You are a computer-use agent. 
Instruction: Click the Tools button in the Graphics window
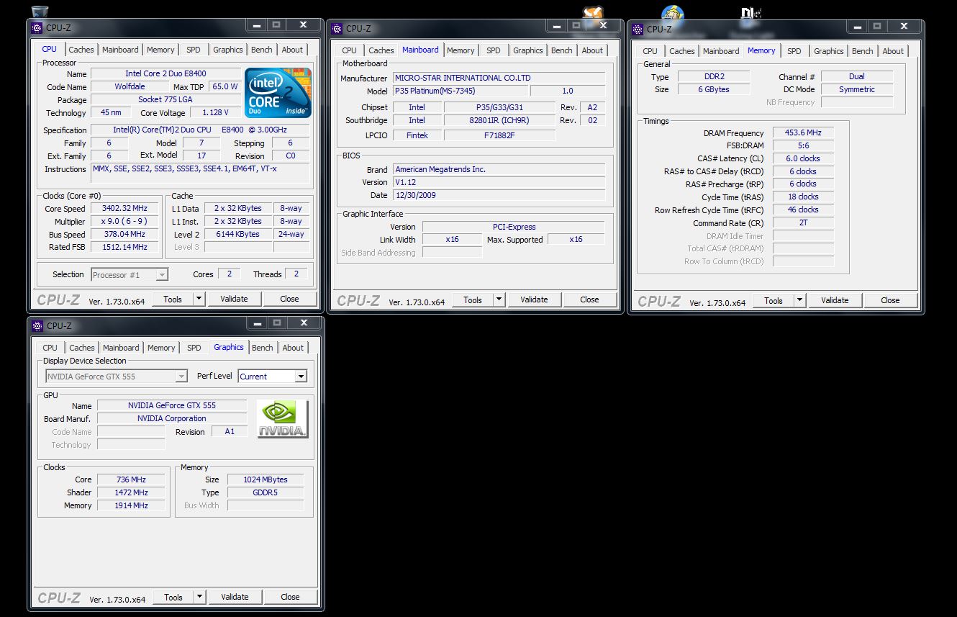[x=173, y=597]
